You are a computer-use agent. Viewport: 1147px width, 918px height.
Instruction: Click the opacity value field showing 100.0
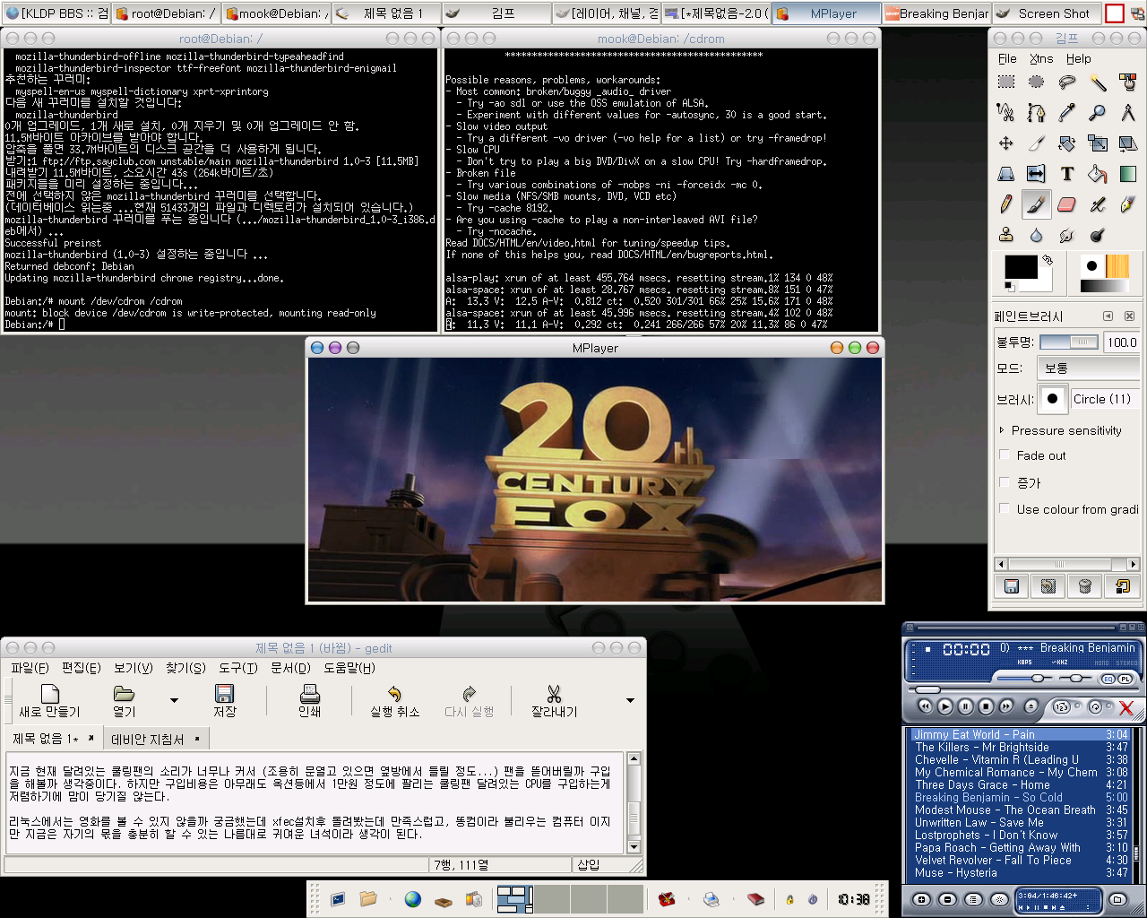coord(1122,342)
